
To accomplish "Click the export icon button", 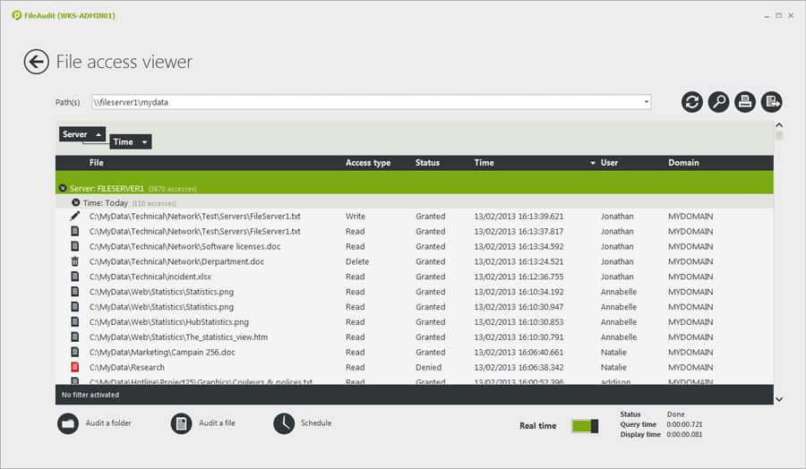I will pyautogui.click(x=772, y=102).
